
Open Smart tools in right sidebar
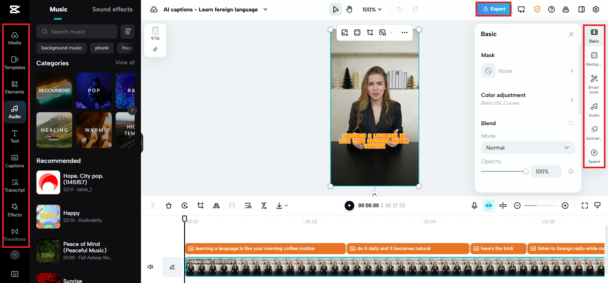594,84
